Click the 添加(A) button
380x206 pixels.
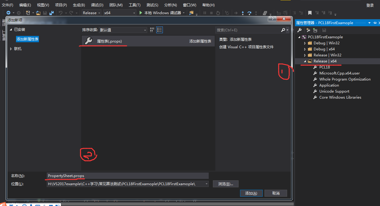251,193
